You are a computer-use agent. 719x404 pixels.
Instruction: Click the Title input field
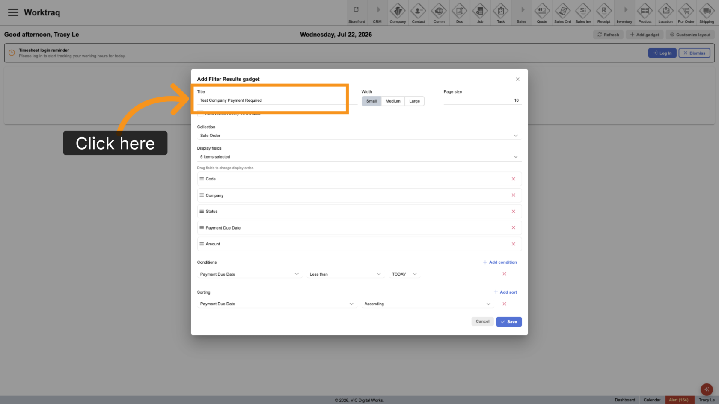point(277,100)
